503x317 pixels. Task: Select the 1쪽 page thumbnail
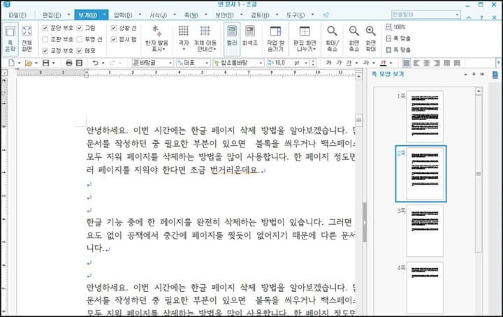point(425,116)
